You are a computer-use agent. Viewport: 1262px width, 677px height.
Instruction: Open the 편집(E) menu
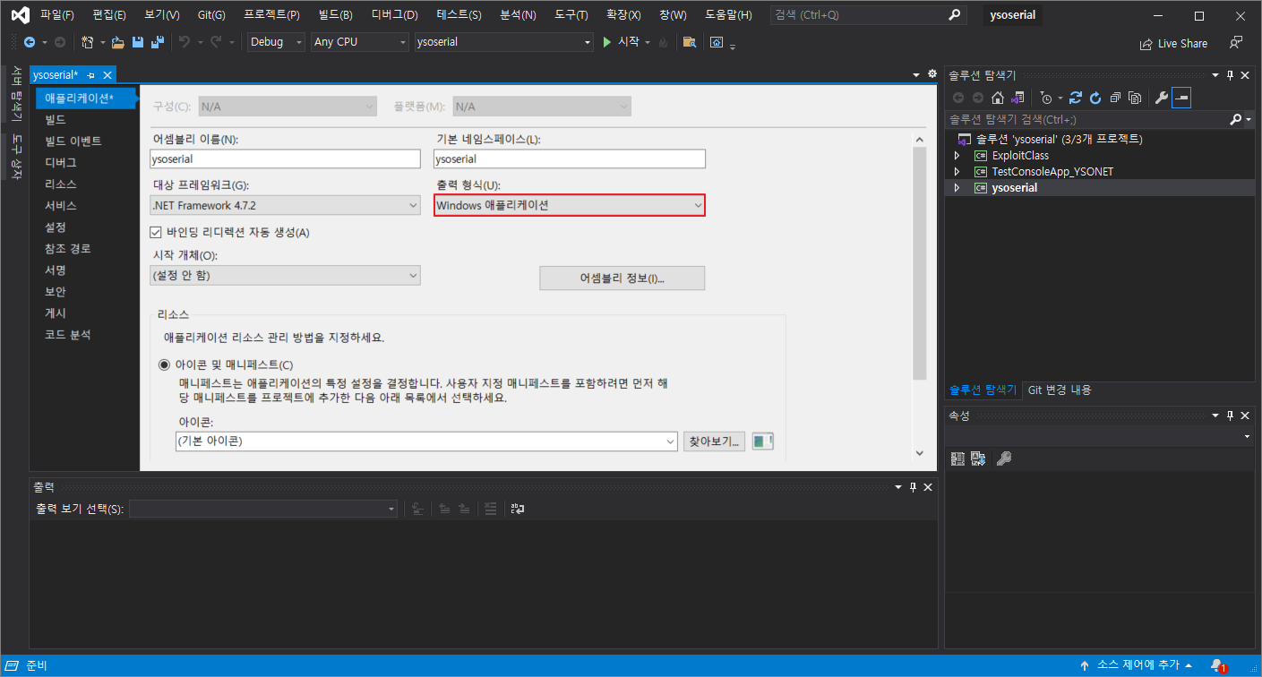tap(109, 15)
